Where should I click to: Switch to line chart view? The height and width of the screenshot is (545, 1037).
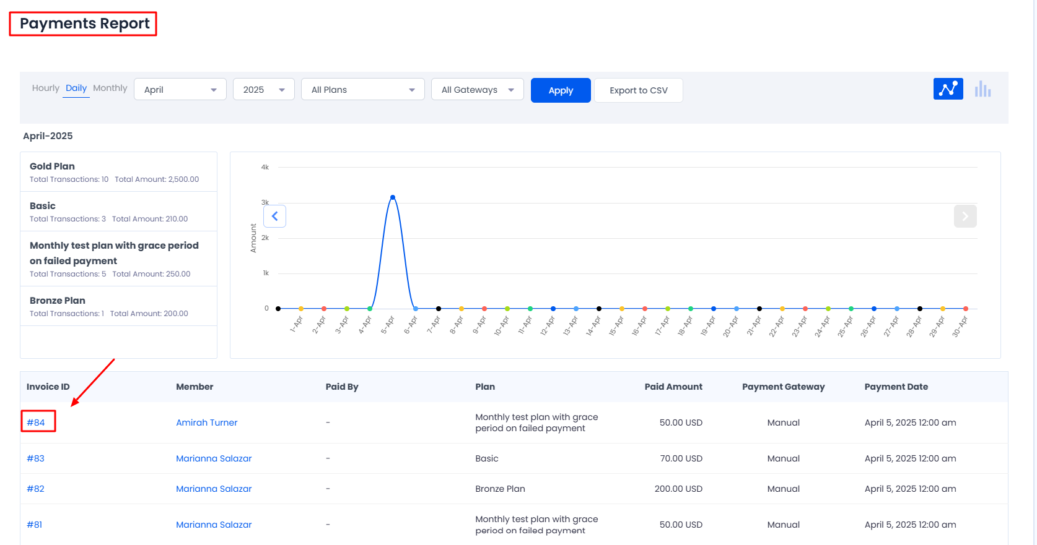click(x=948, y=89)
